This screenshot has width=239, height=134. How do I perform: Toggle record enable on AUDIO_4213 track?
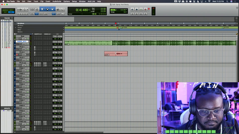[17, 44]
